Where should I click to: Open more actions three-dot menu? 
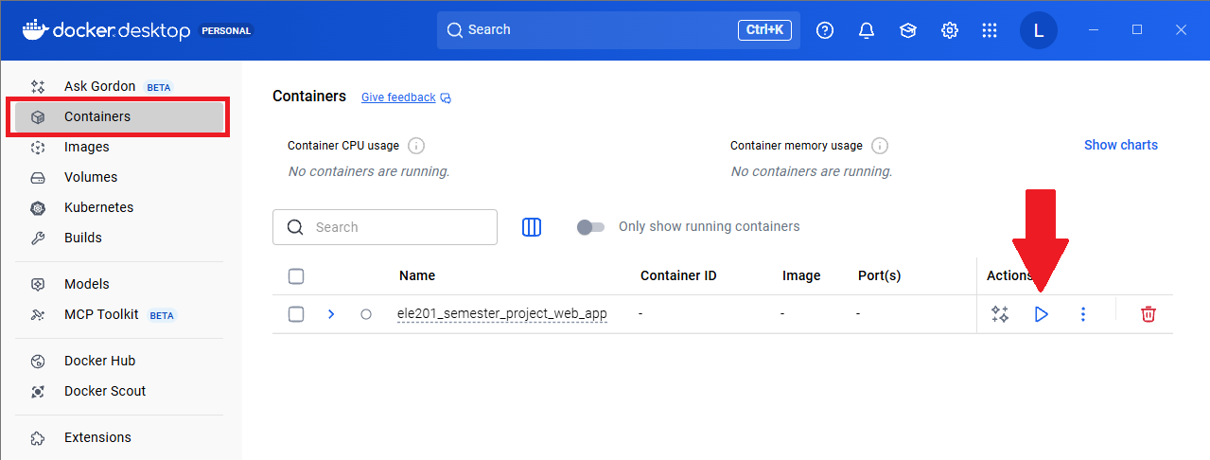pyautogui.click(x=1083, y=314)
